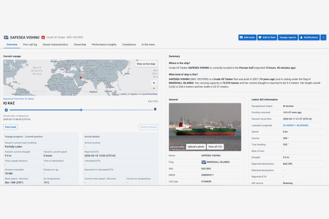Viewport: 329px width, 219px height.
Task: Click View on live map button
Action: (146, 64)
